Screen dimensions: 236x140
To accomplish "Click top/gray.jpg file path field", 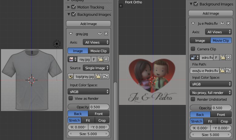I will pyautogui.click(x=84, y=77).
